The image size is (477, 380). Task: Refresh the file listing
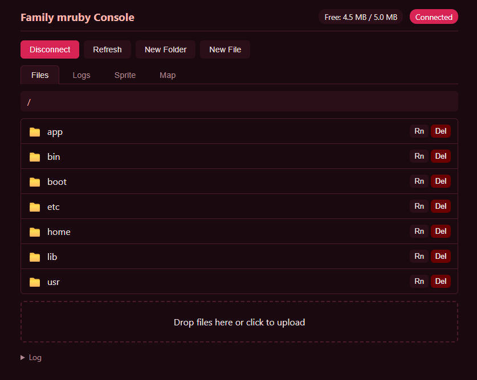(x=107, y=49)
